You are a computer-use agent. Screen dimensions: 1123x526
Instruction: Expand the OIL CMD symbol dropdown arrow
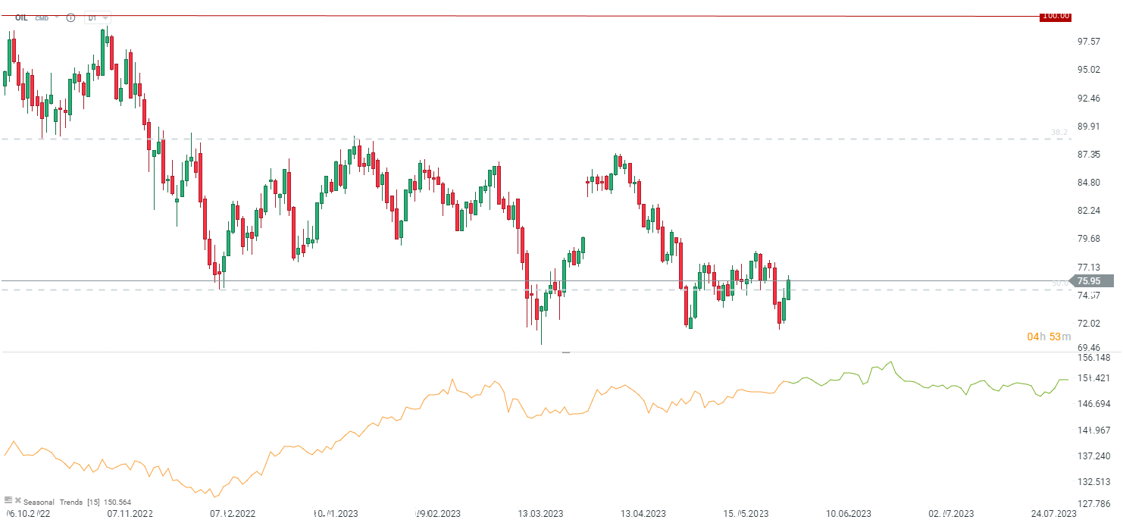tap(57, 17)
